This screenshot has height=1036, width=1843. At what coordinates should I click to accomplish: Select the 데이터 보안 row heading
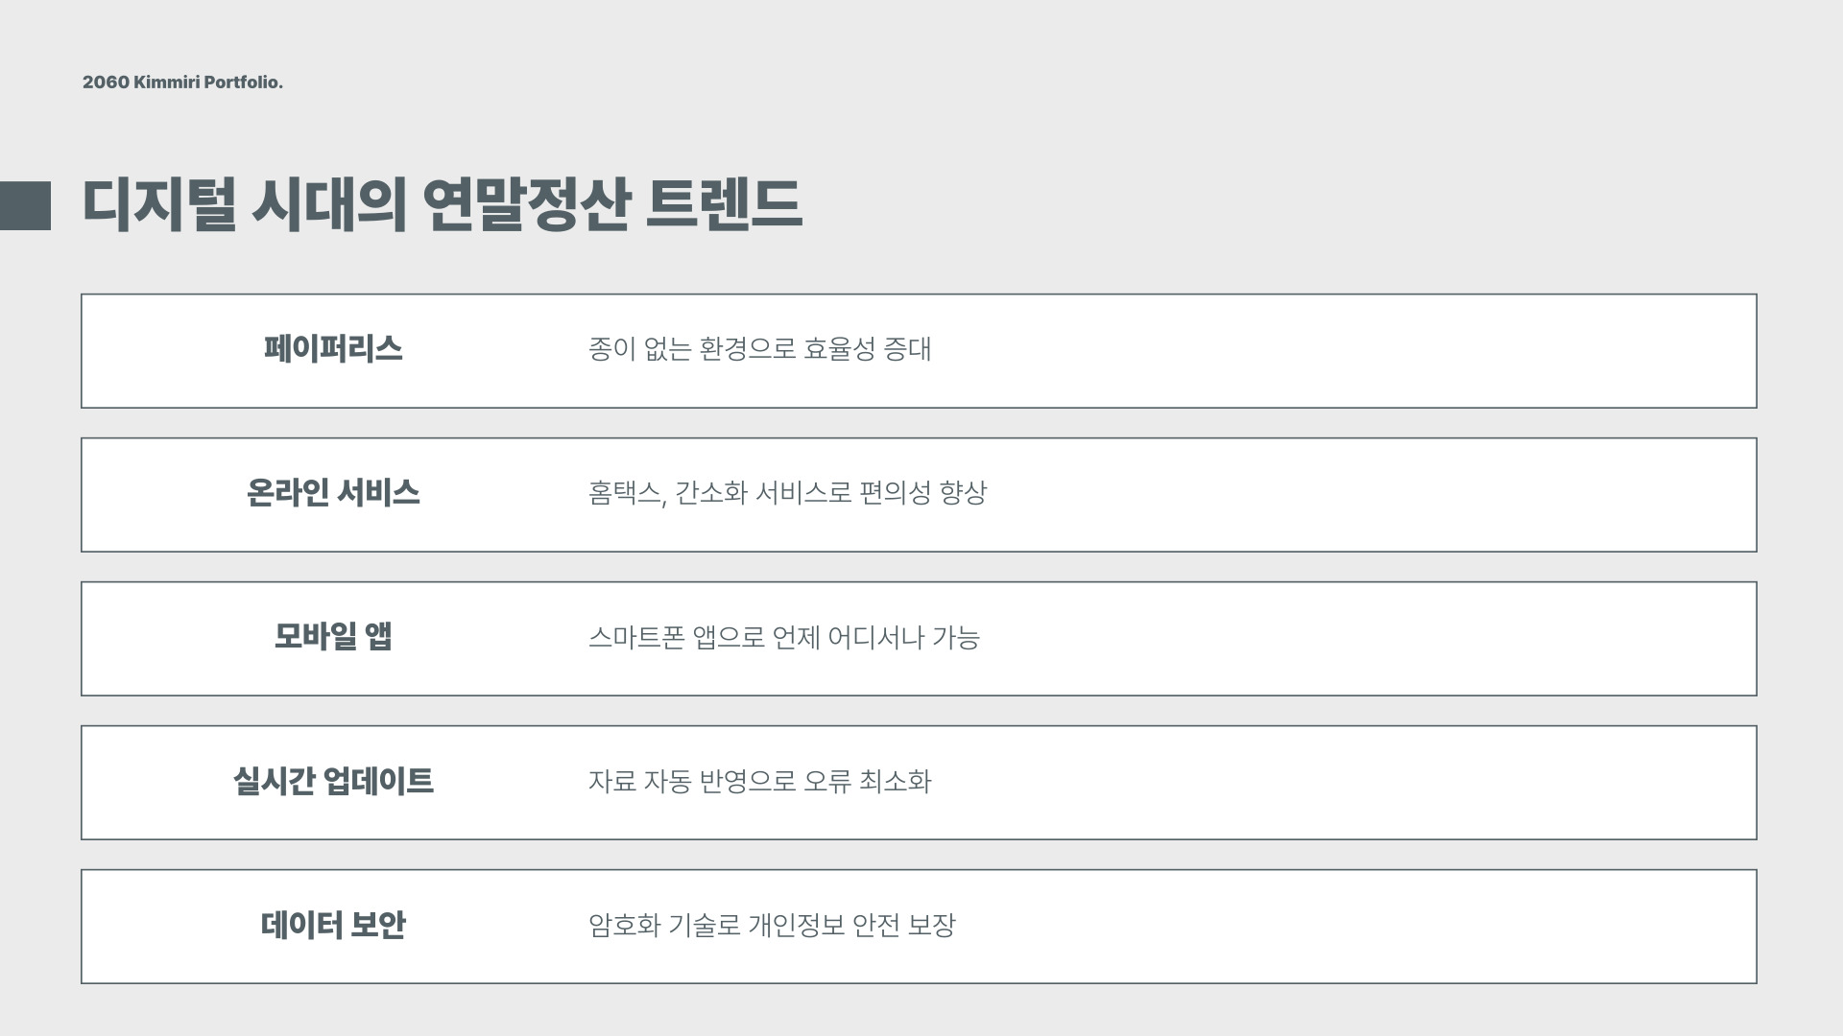[x=333, y=925]
